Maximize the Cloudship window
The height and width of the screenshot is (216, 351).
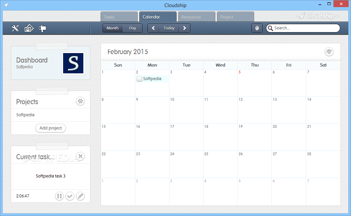[329, 4]
